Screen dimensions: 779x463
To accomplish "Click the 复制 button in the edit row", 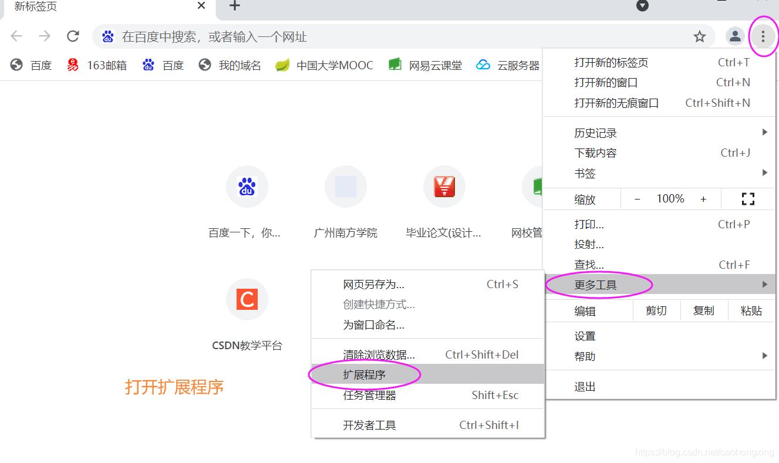I will (704, 311).
